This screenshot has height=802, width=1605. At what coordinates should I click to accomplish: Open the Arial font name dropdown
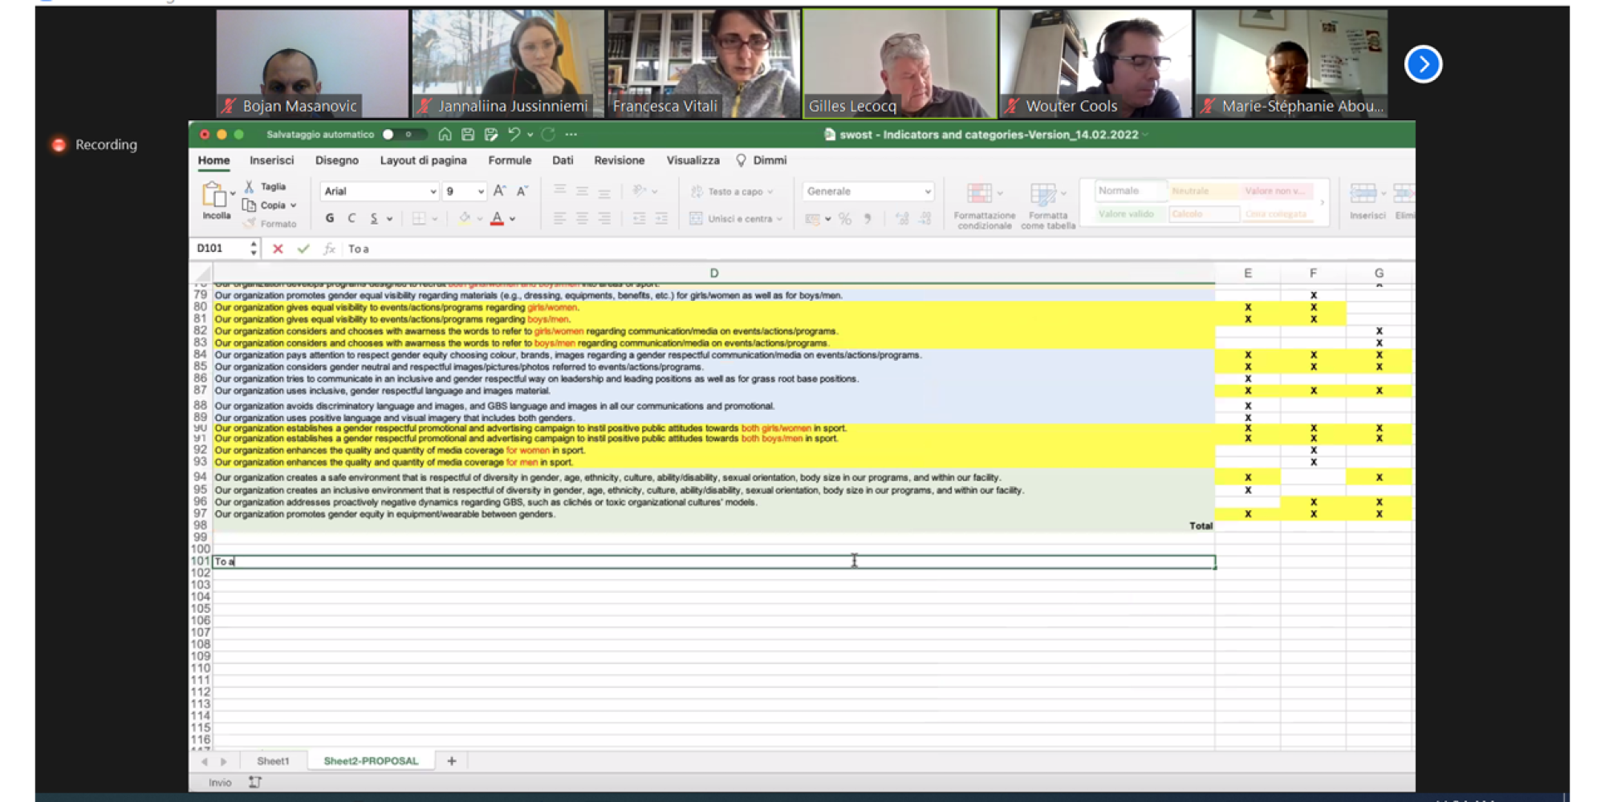(433, 192)
